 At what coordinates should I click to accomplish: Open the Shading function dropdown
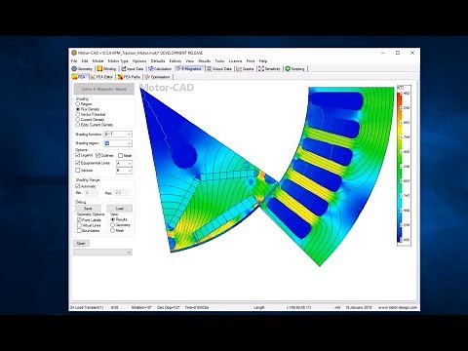[118, 135]
